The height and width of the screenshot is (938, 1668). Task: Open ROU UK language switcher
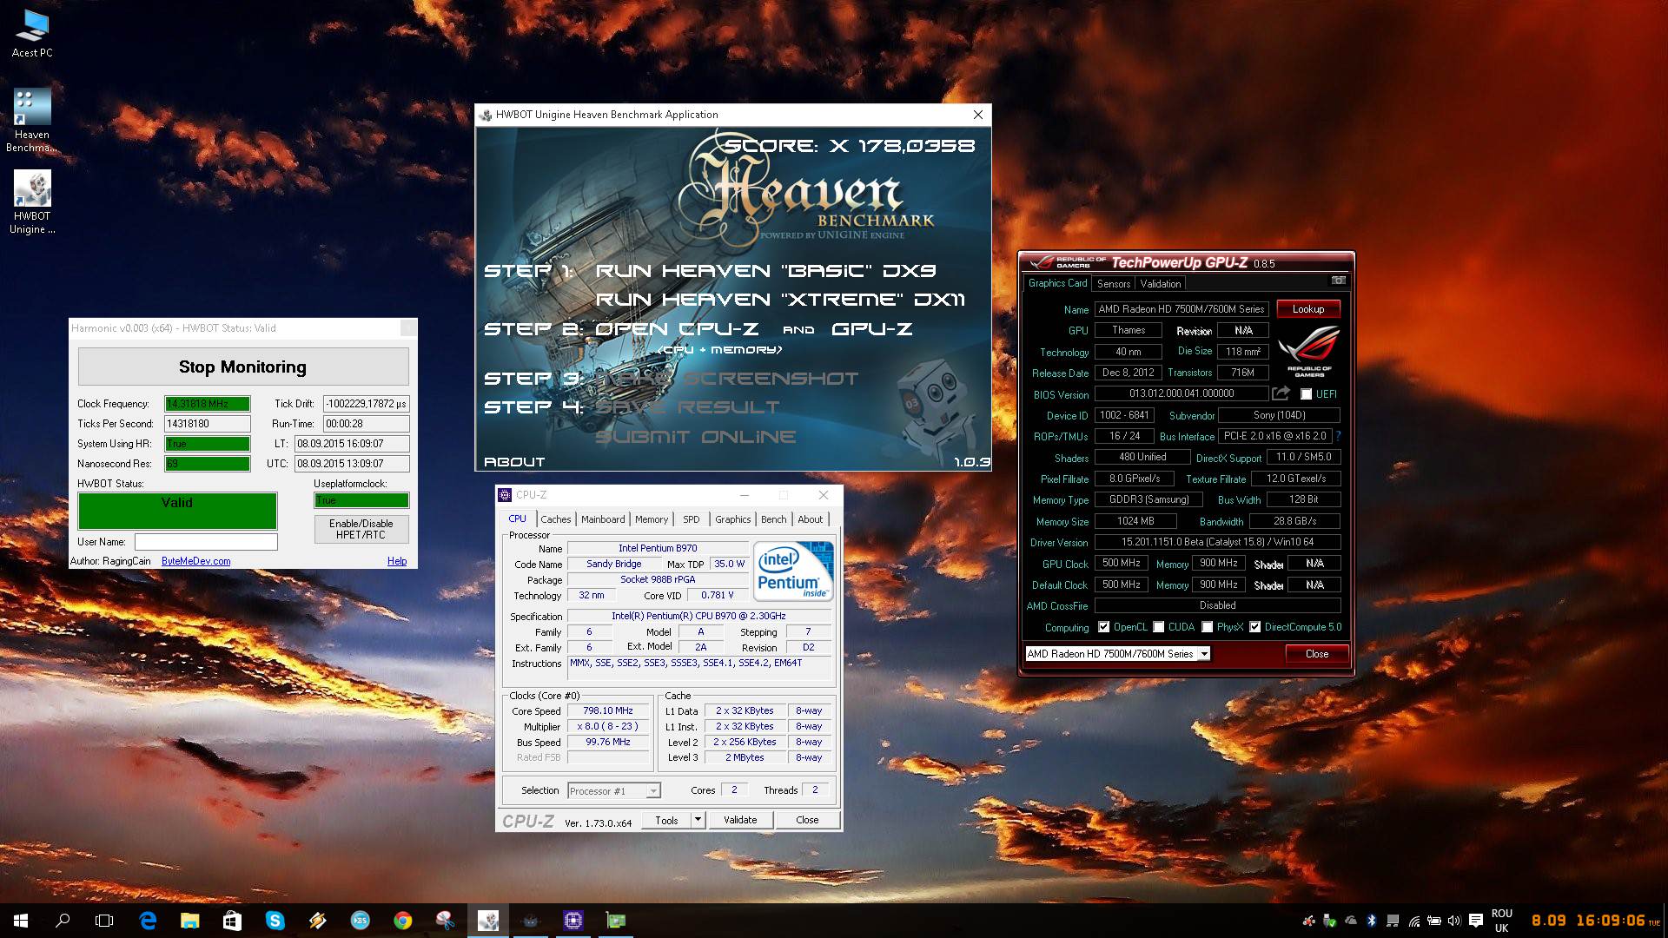point(1502,921)
